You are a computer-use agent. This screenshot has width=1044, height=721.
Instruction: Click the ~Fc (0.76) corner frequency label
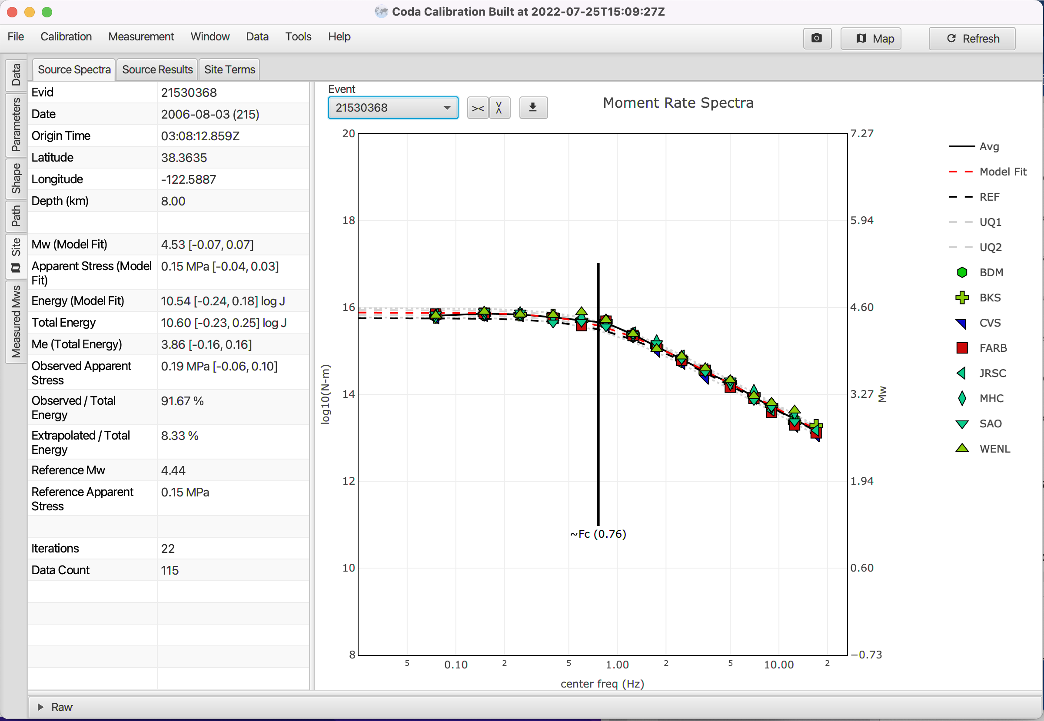[598, 534]
